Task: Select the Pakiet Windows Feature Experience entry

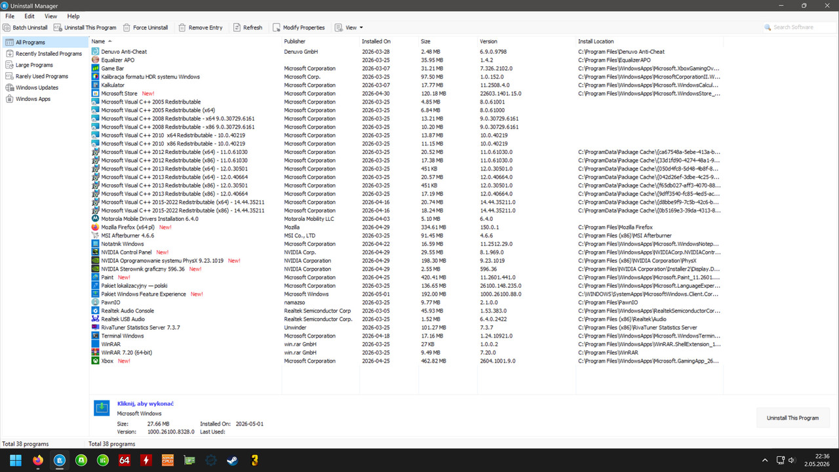Action: 406,294
